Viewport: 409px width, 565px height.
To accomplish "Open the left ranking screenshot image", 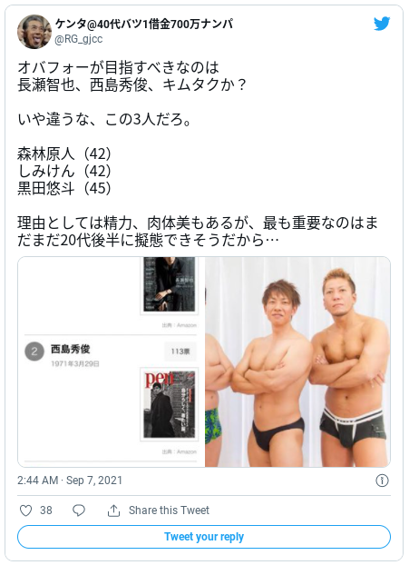I will click(112, 362).
